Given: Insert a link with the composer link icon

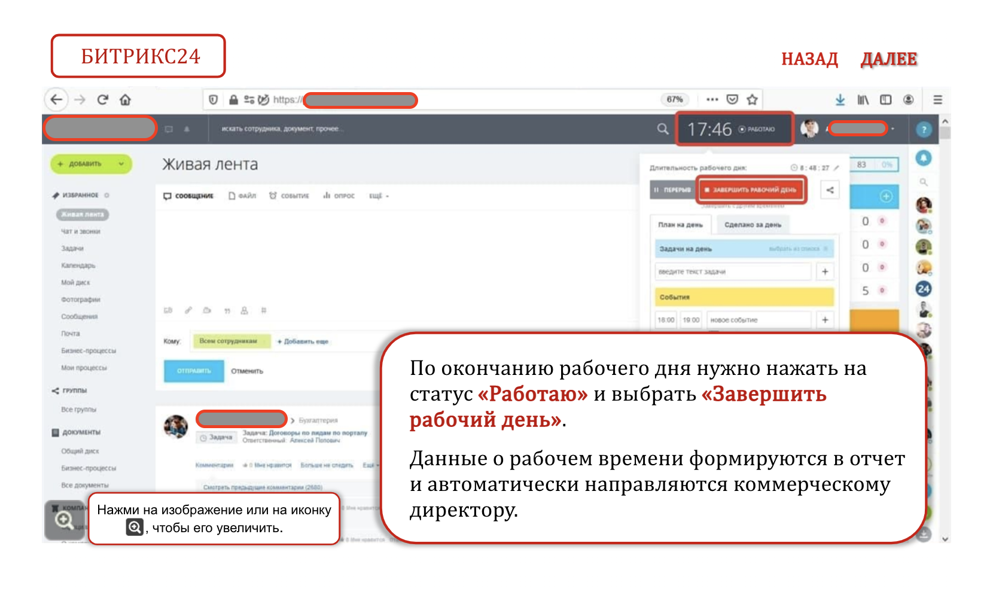Looking at the screenshot, I should [188, 310].
